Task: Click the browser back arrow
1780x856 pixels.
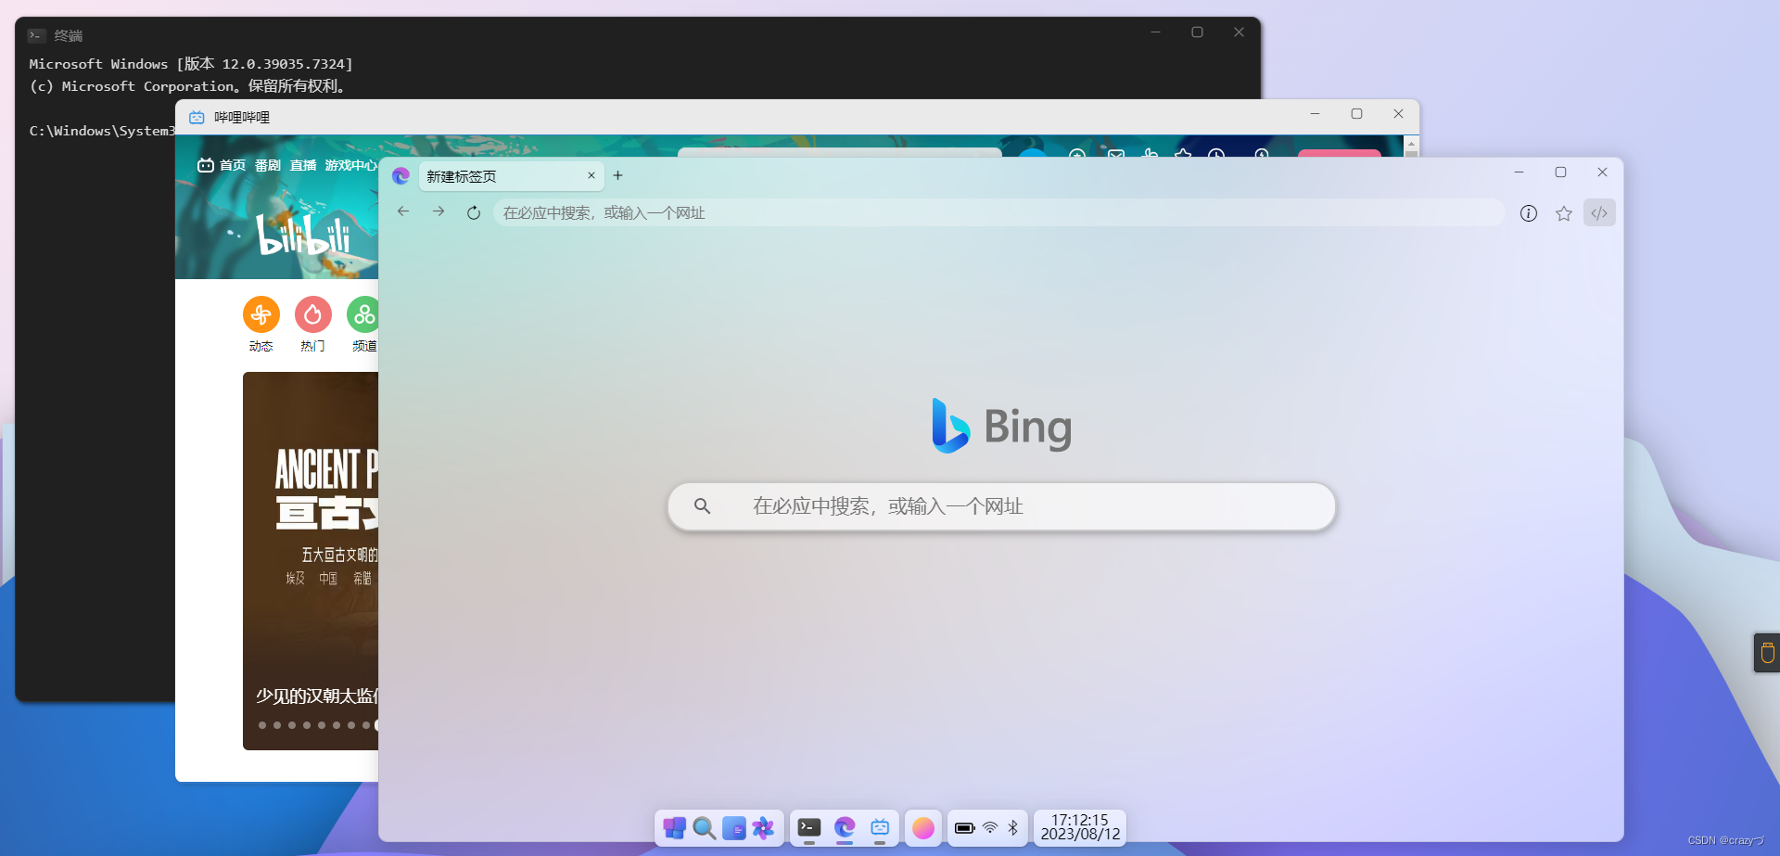Action: coord(403,211)
